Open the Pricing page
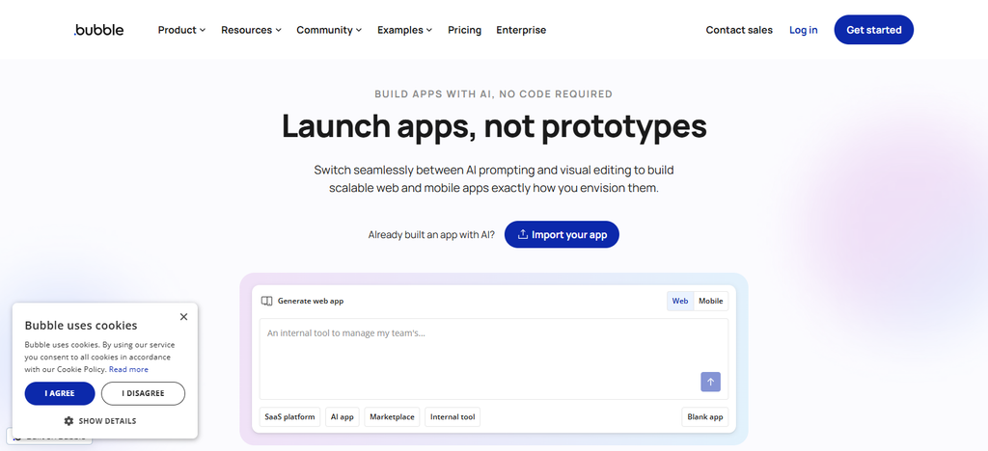 coord(464,30)
